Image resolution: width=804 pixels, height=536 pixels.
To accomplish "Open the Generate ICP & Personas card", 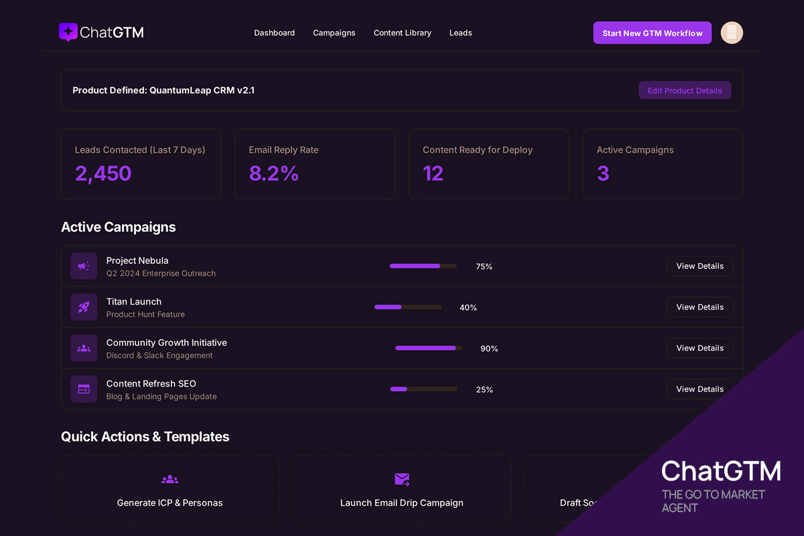I will point(170,489).
